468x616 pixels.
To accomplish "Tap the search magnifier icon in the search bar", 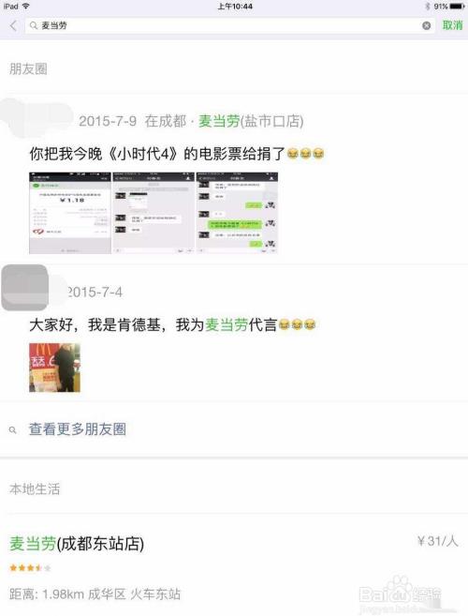I will point(34,25).
